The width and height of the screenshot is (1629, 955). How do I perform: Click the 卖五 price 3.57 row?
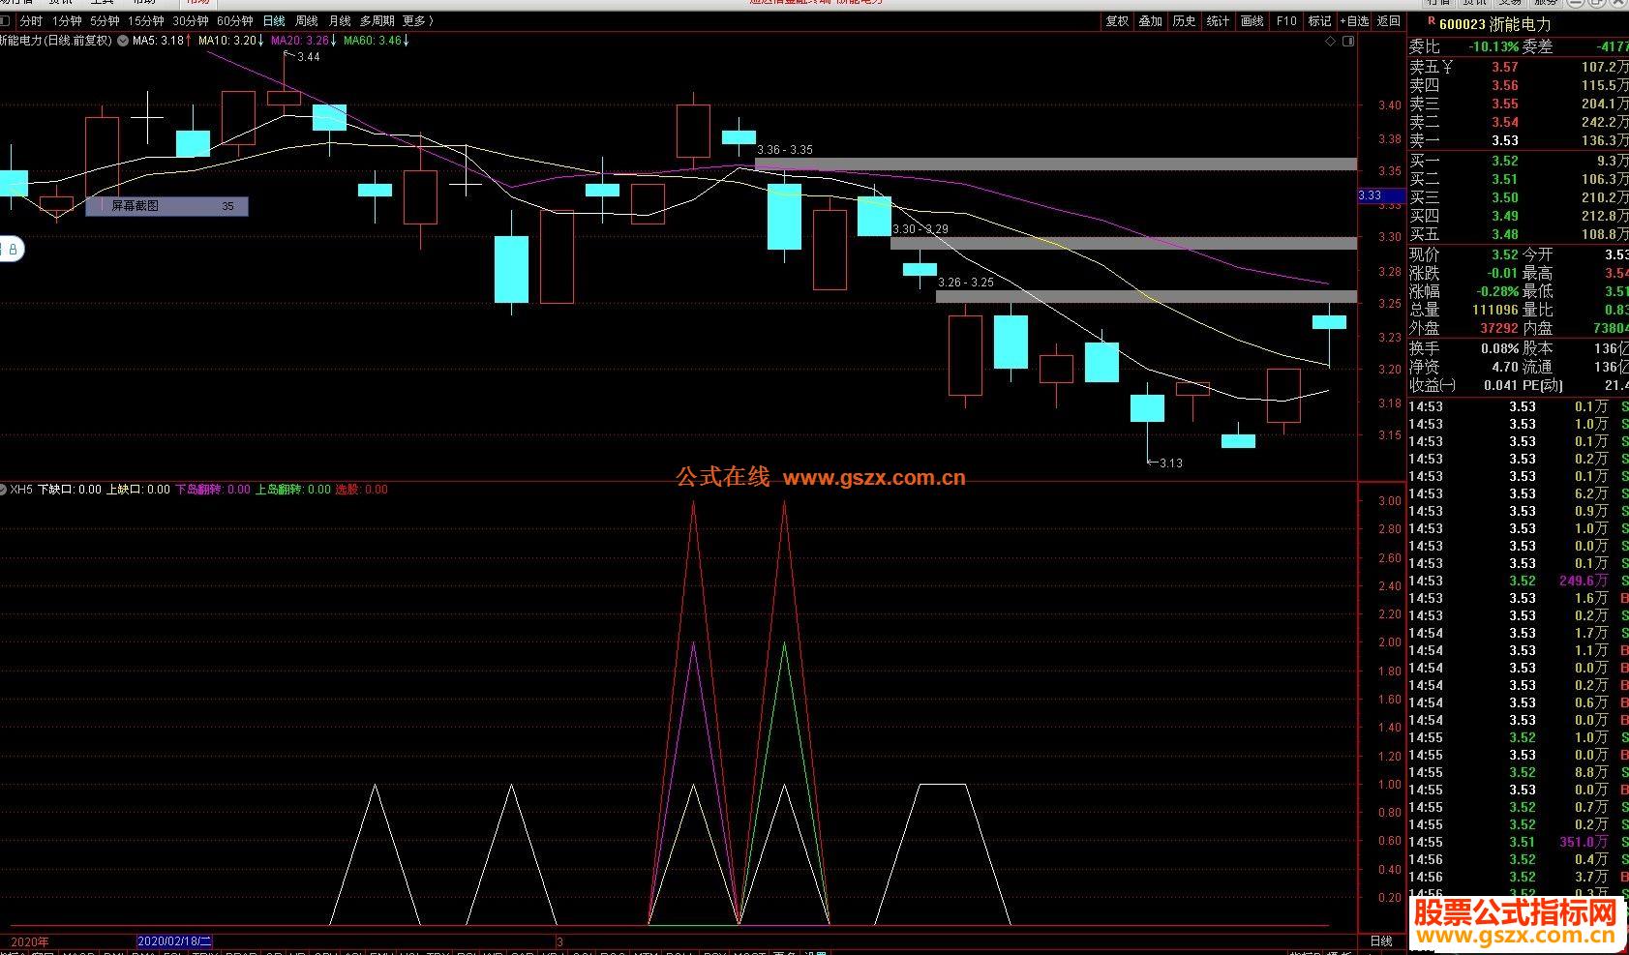tap(1518, 67)
